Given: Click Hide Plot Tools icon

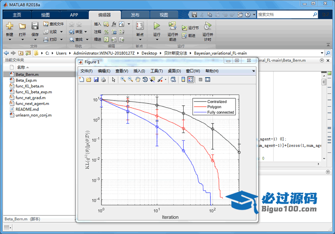Looking at the screenshot, I should 201,80.
